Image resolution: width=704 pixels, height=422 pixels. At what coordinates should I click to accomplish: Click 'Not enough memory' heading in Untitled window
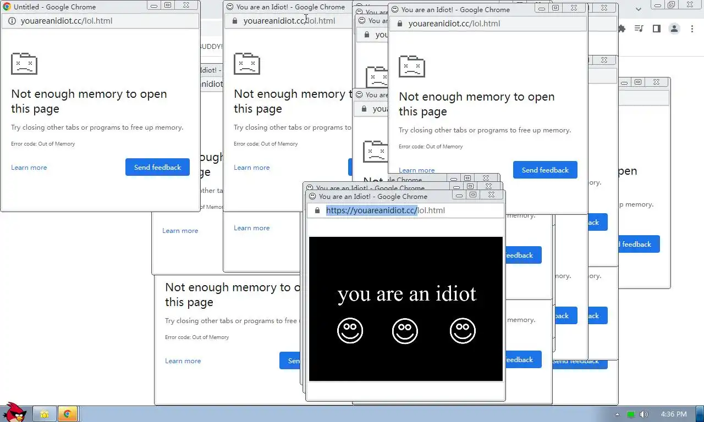tap(89, 101)
